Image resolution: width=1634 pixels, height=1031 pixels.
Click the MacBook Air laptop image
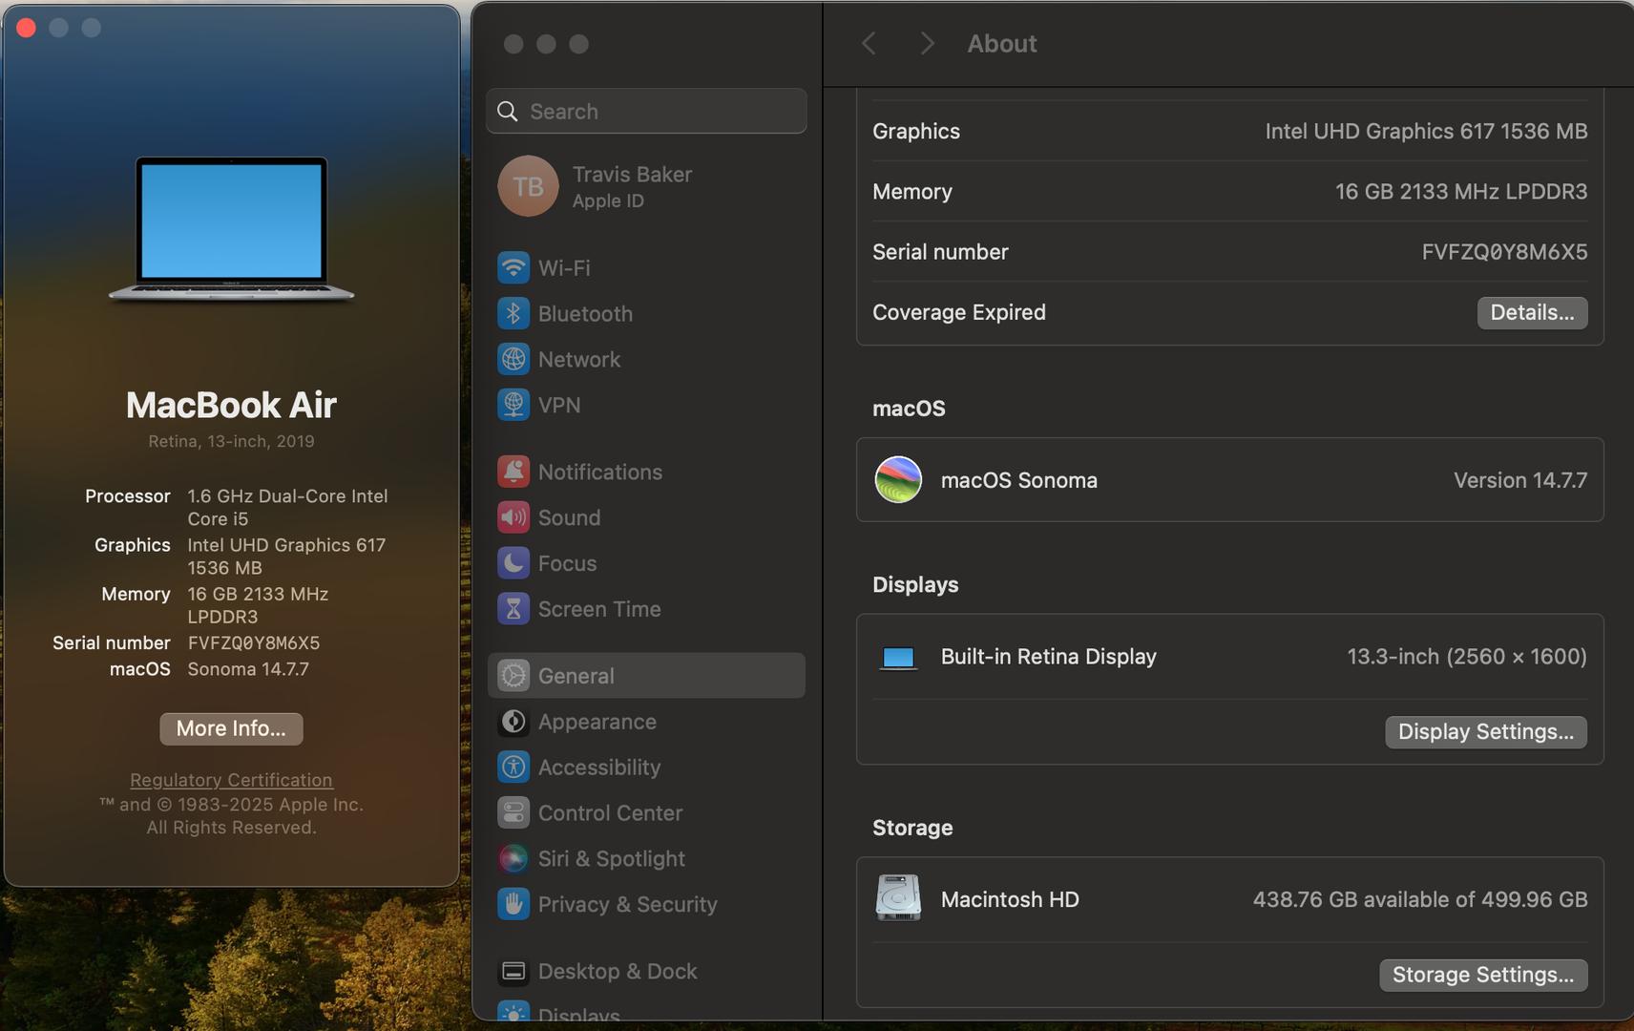click(232, 229)
